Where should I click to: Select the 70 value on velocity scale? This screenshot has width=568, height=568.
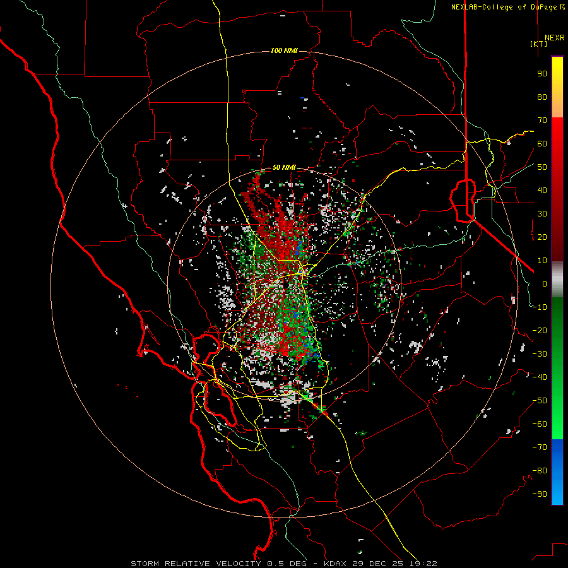542,121
